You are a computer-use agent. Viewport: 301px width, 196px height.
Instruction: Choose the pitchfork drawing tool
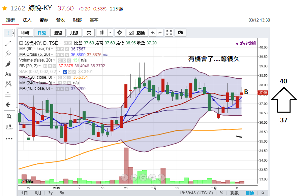(x=8, y=53)
